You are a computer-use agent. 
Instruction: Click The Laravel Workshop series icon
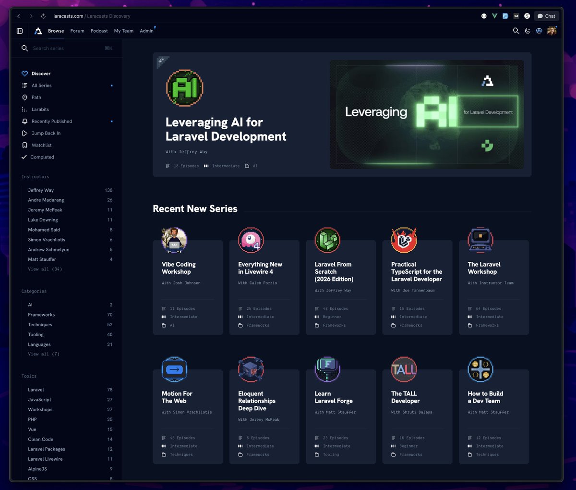(480, 240)
